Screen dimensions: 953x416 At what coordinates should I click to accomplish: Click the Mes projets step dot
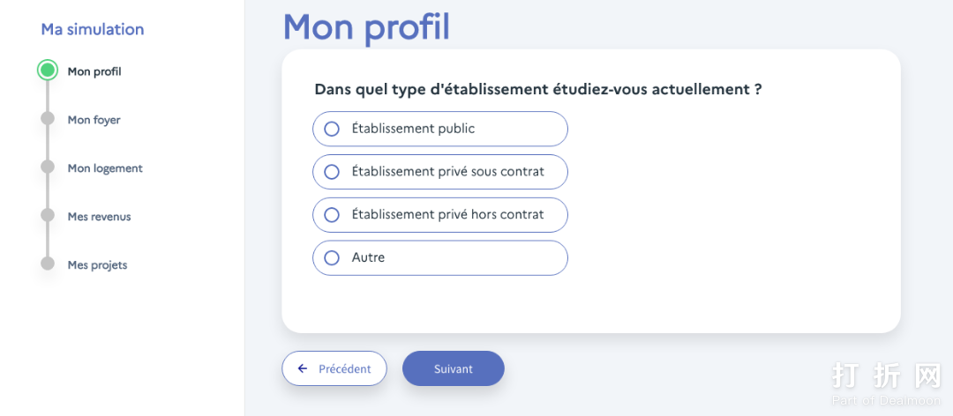click(x=48, y=264)
